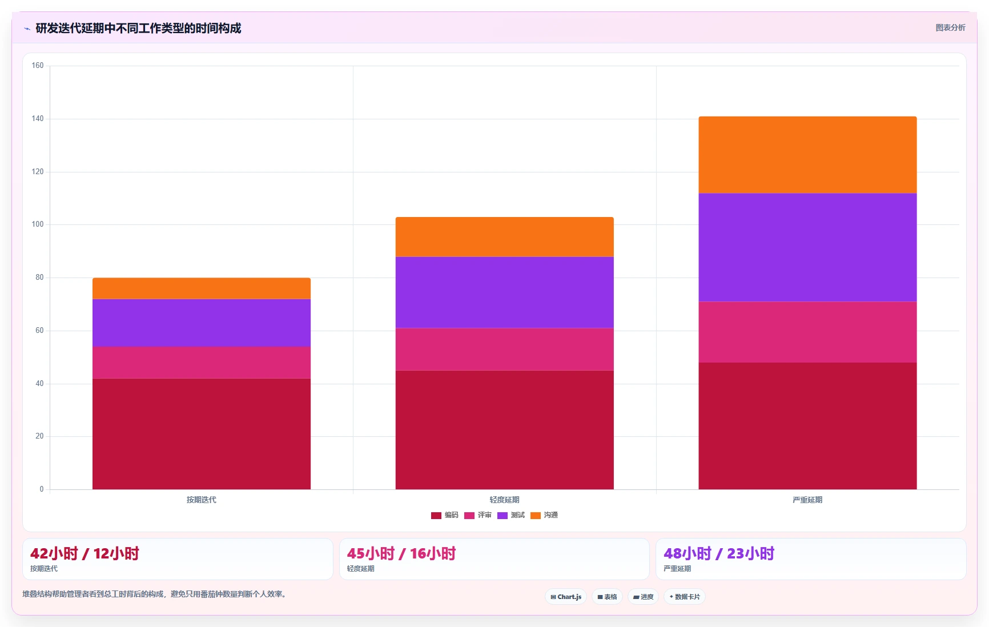Select the 沟通 segment of 轻度延期 bar
The width and height of the screenshot is (989, 627).
505,237
